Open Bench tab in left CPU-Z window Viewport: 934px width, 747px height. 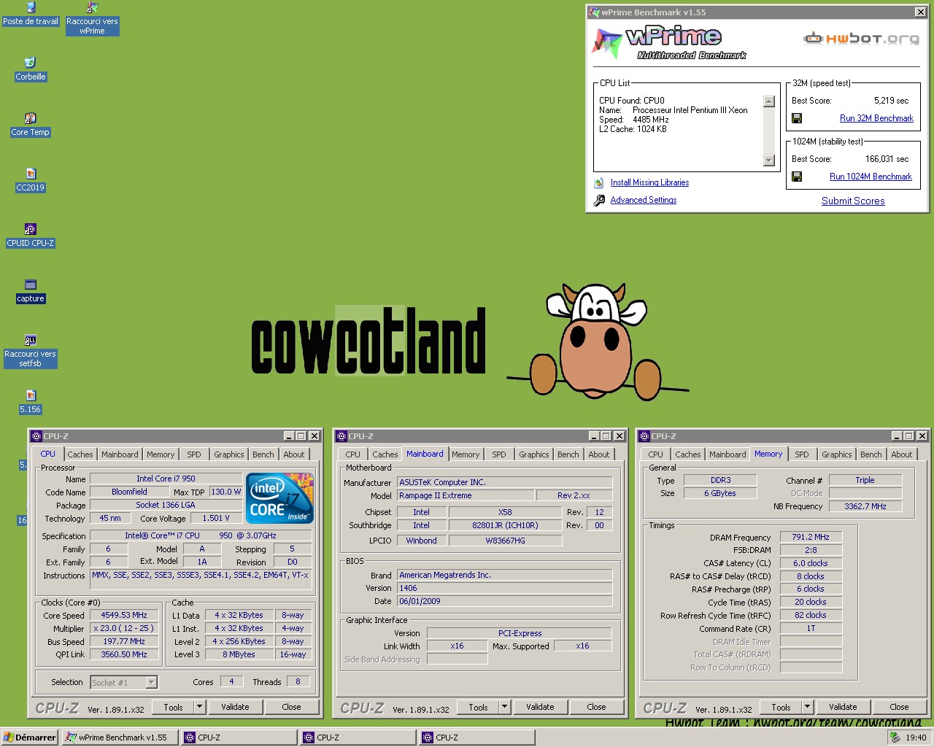263,454
